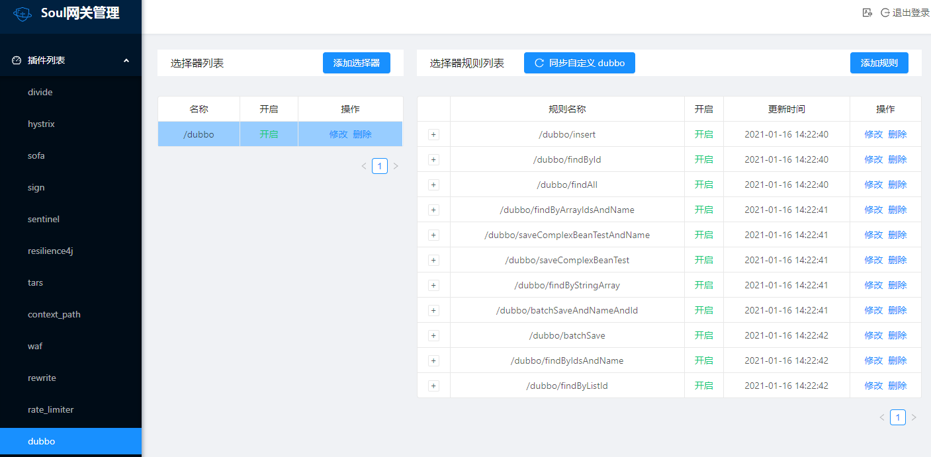Click the /dubbo/batchSave rule name

click(567, 335)
